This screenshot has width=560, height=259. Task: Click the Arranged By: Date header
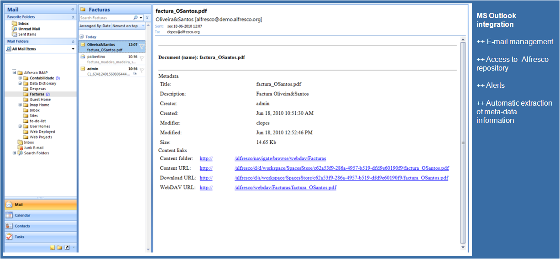coord(95,26)
